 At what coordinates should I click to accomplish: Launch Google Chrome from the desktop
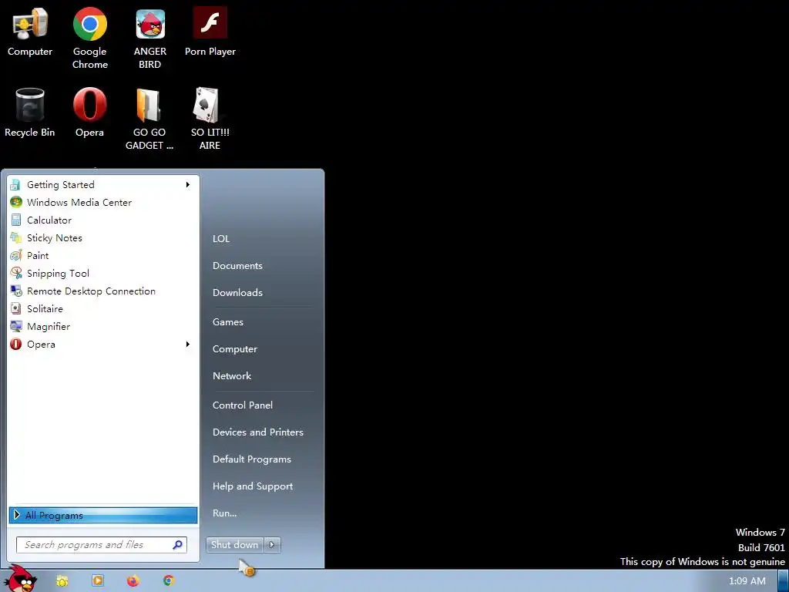[x=89, y=38]
